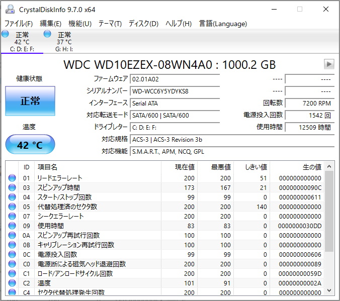Select the 42 °C C: D: E: F: disk tab

(x=22, y=42)
